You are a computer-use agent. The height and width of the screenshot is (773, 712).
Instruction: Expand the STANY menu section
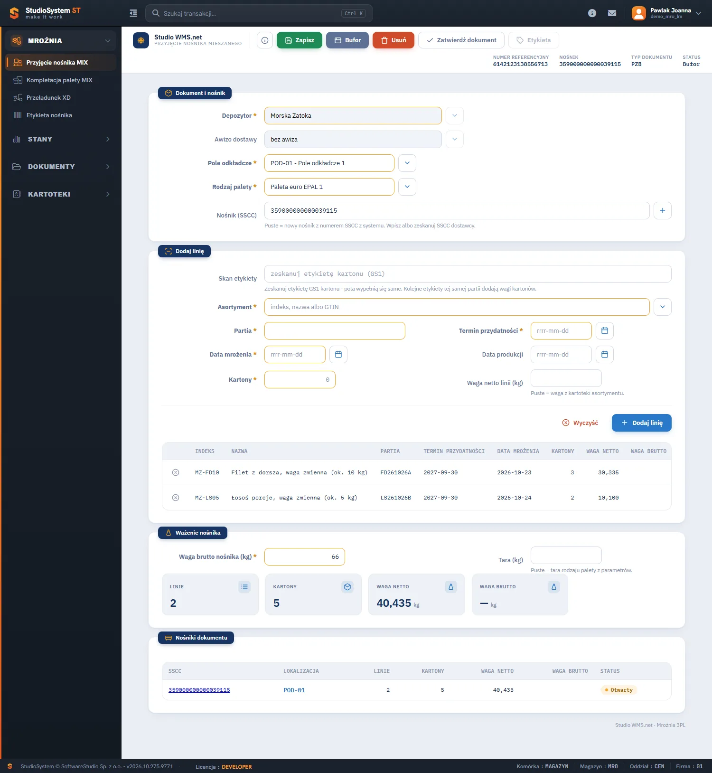click(x=61, y=139)
